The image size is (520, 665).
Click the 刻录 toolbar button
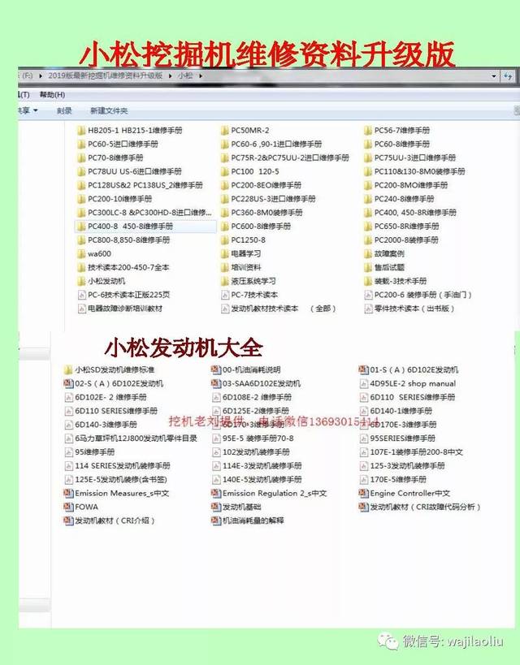click(64, 110)
